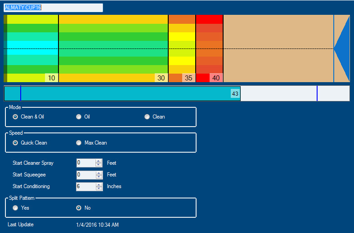Click the Start Conditioning number field
Image resolution: width=354 pixels, height=233 pixels.
click(85, 186)
